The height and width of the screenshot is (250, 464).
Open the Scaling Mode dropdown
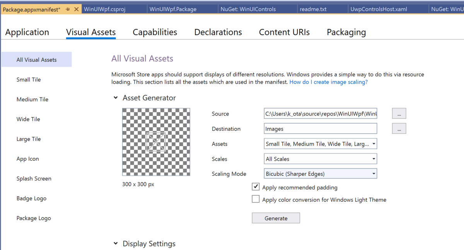[320, 174]
